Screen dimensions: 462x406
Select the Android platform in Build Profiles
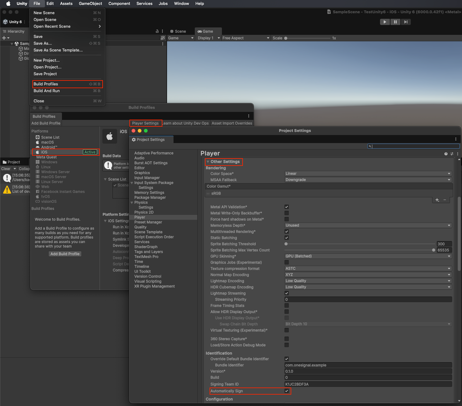[x=49, y=147]
